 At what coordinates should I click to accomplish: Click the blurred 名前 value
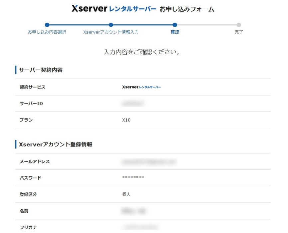tap(134, 211)
